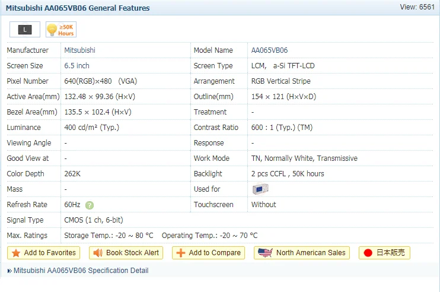Click the Arrangement label
The image size is (440, 292).
(x=214, y=81)
